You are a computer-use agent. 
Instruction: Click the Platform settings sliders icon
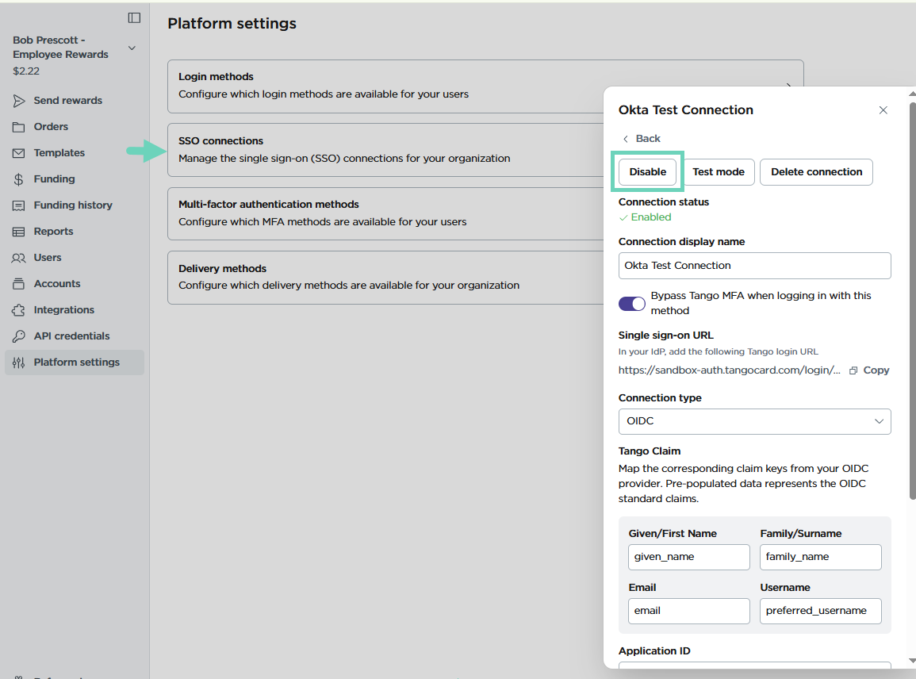[x=19, y=363]
